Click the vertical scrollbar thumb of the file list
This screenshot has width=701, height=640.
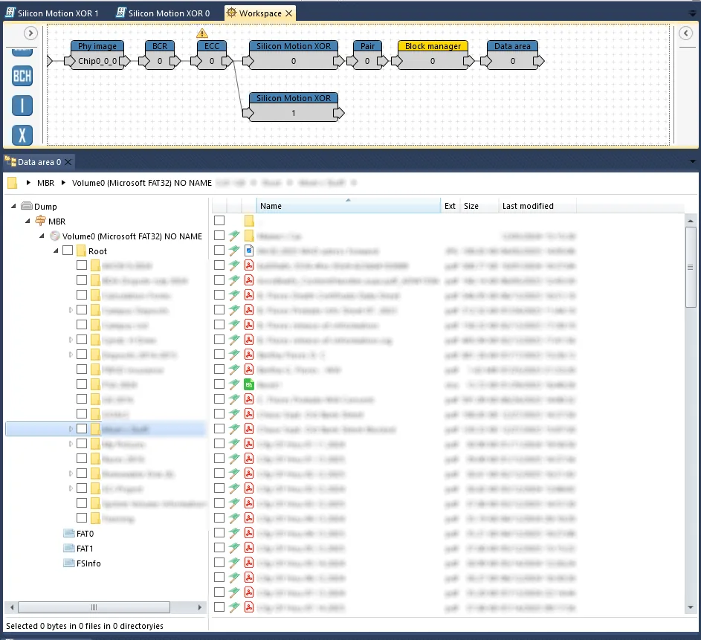coord(691,268)
